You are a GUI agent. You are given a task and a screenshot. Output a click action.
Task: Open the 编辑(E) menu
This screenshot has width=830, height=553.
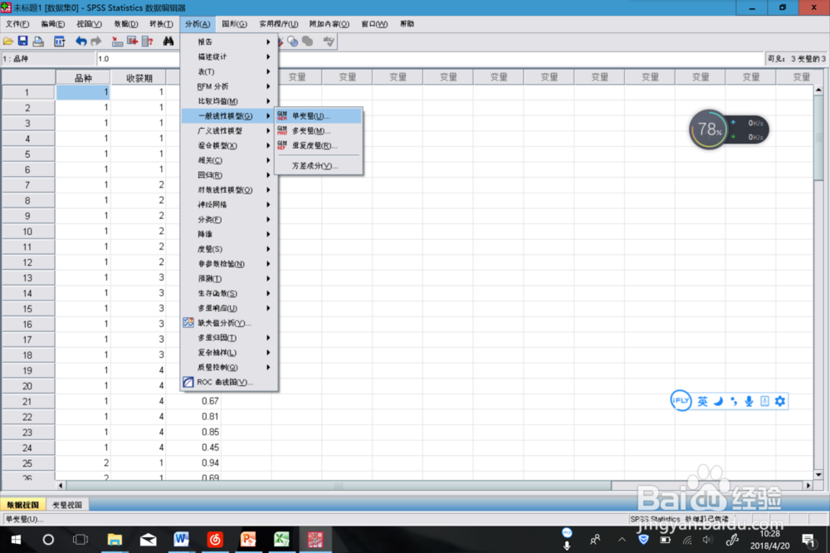point(53,24)
